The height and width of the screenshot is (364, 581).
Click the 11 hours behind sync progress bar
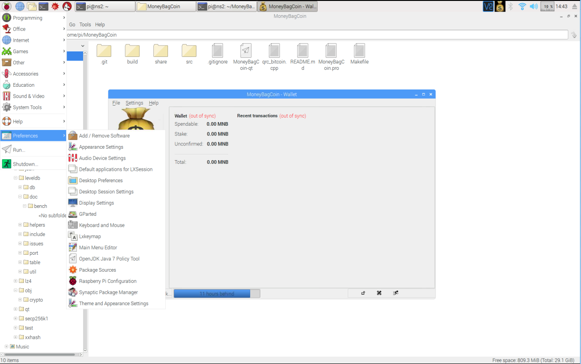point(217,293)
